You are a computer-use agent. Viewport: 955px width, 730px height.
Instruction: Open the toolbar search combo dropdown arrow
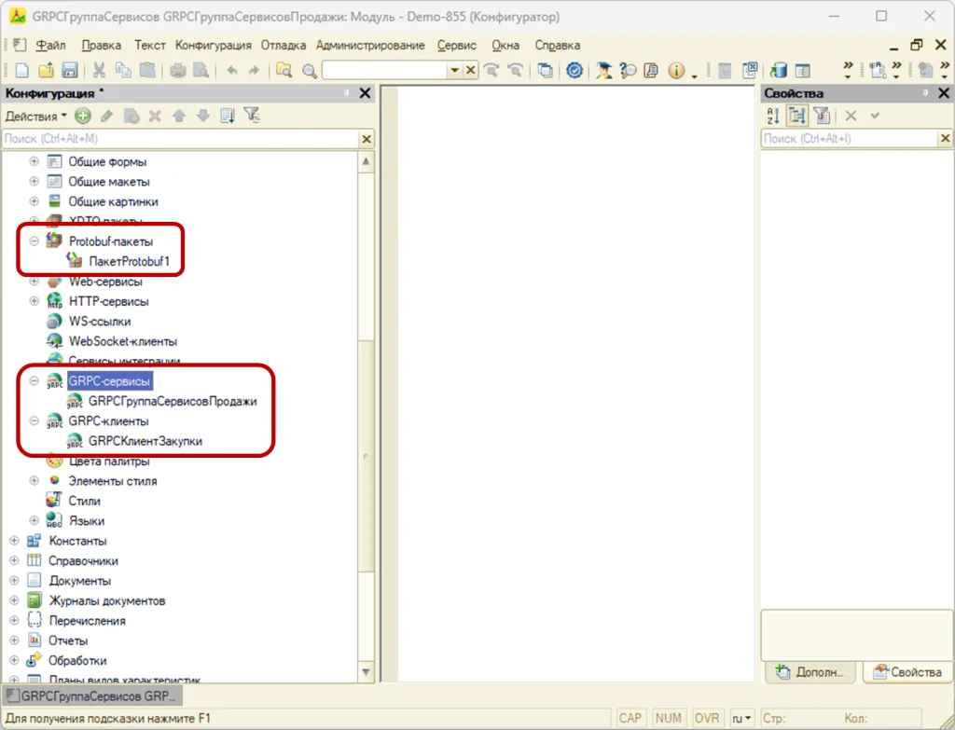point(454,71)
